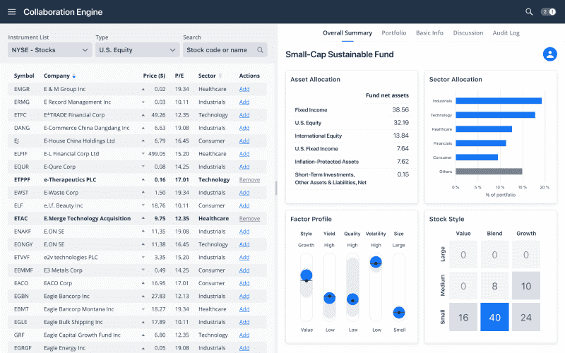Click the Style factor slider handle
The width and height of the screenshot is (565, 353).
click(306, 276)
